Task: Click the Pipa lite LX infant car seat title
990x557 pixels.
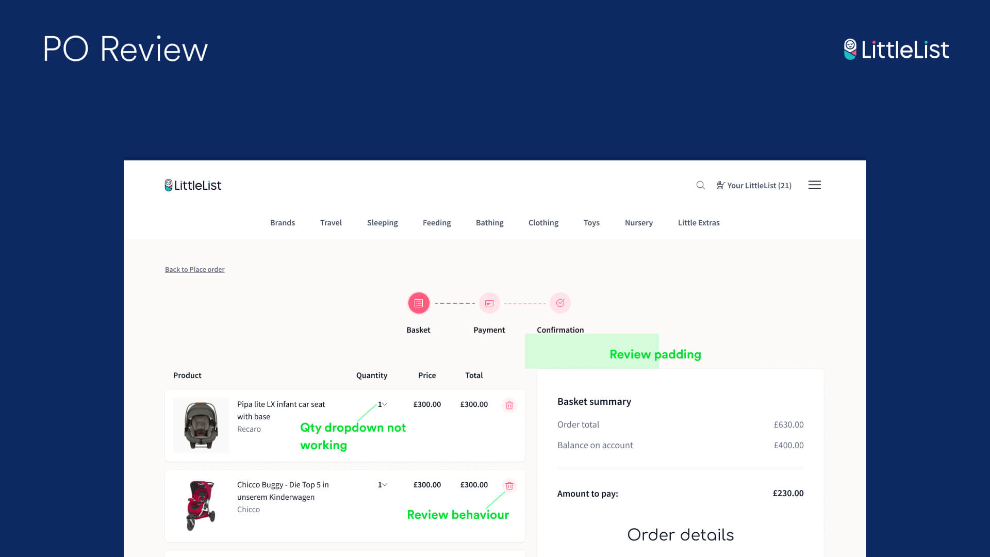Action: (281, 411)
